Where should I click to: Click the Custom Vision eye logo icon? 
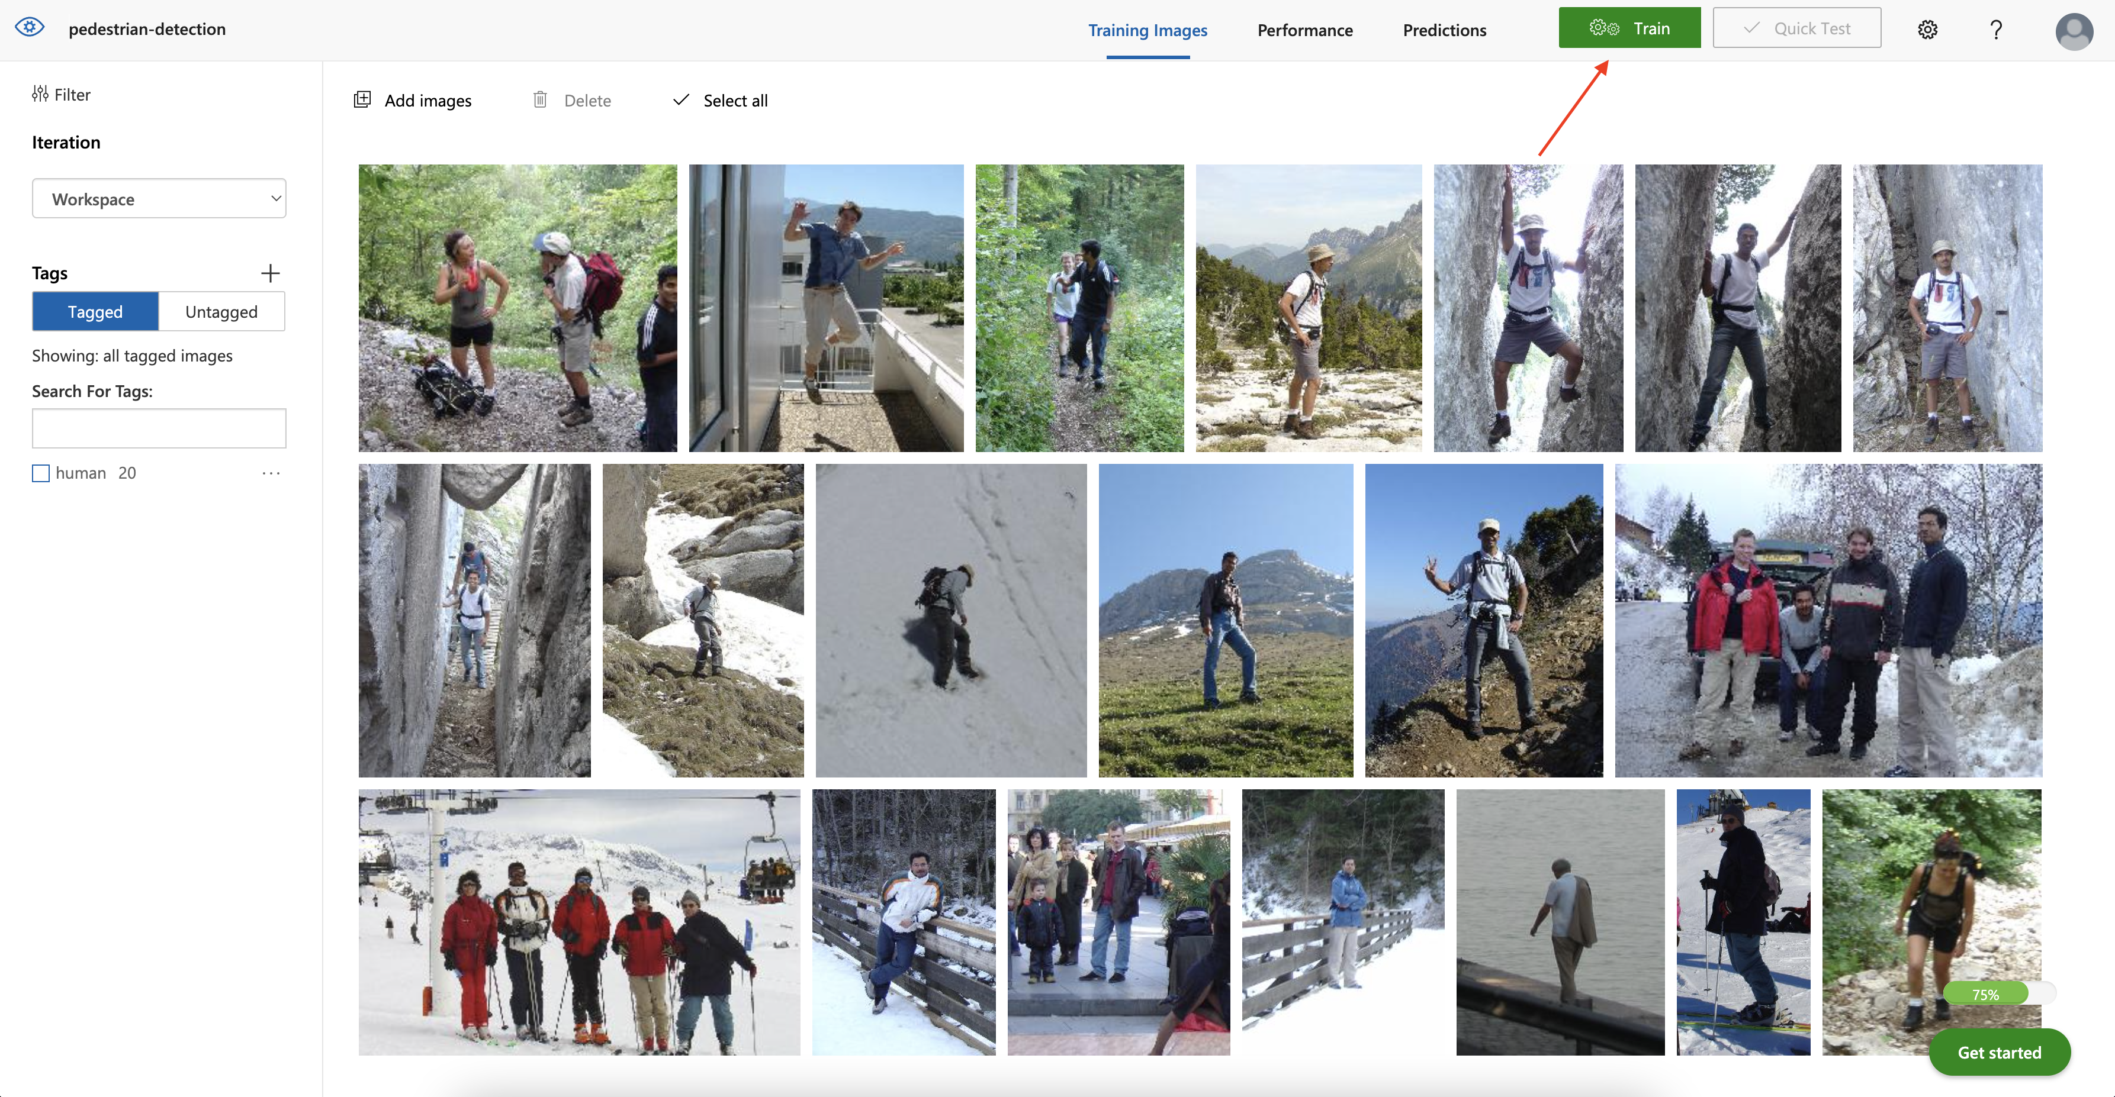point(30,28)
